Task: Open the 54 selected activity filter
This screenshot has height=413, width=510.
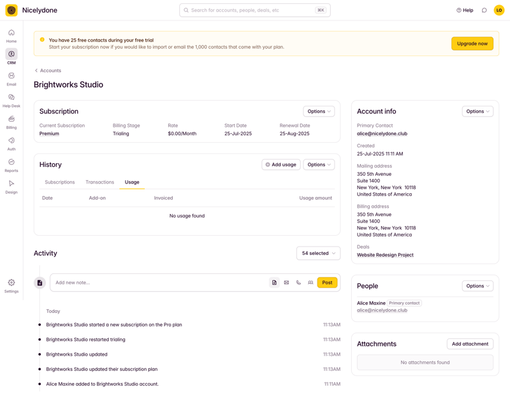Action: (318, 253)
